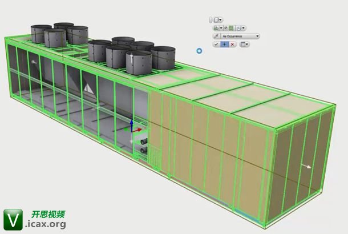
Task: Open the arrow next to the first pick icon
Action: [221, 28]
